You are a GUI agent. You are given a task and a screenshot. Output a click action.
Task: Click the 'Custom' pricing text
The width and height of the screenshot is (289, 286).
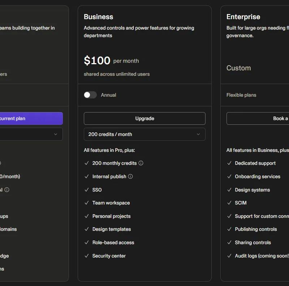coord(239,68)
